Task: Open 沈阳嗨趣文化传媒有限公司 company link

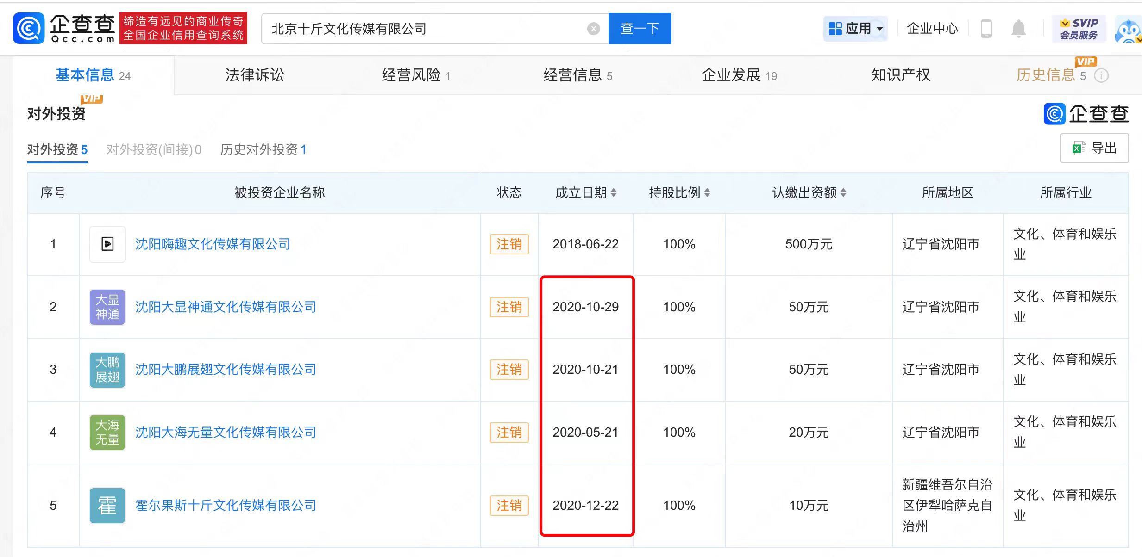Action: point(212,244)
